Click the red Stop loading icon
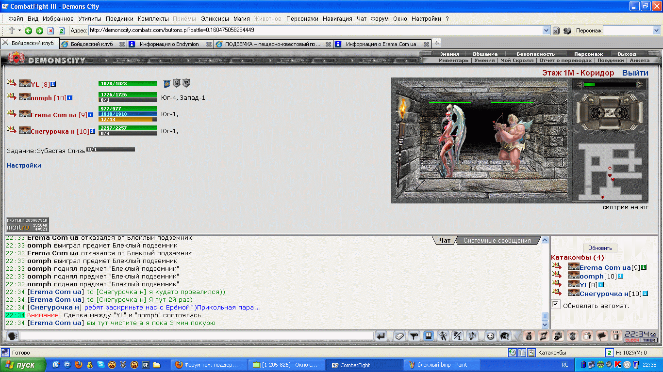 (50, 31)
